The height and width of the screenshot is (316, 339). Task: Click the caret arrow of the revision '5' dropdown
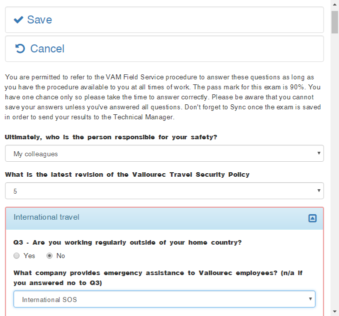tap(318, 191)
